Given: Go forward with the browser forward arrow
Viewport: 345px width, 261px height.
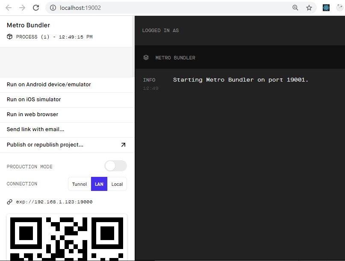Looking at the screenshot, I should (22, 8).
